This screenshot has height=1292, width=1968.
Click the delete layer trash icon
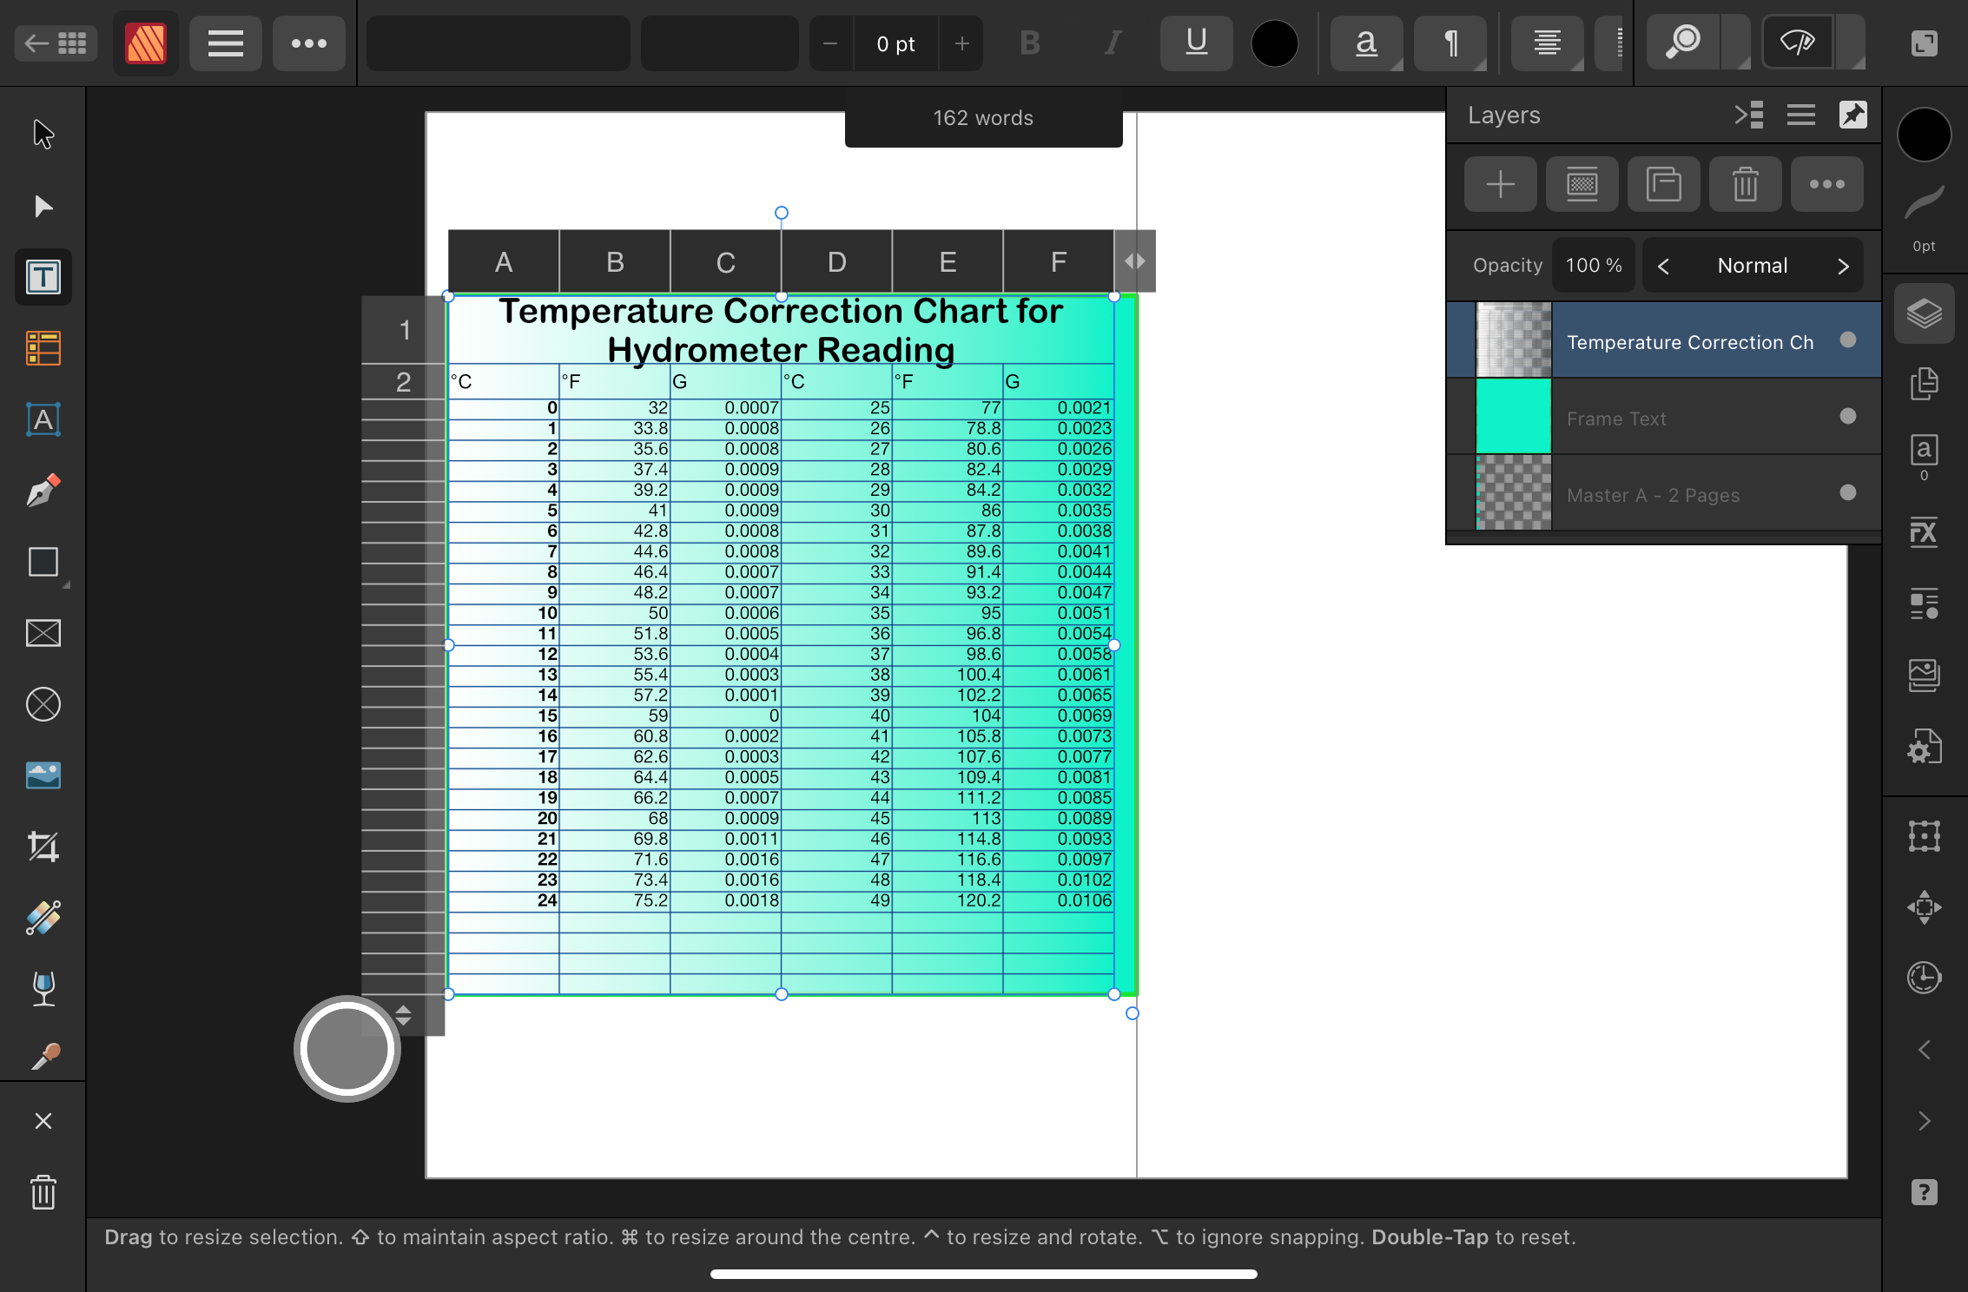pyautogui.click(x=1745, y=184)
